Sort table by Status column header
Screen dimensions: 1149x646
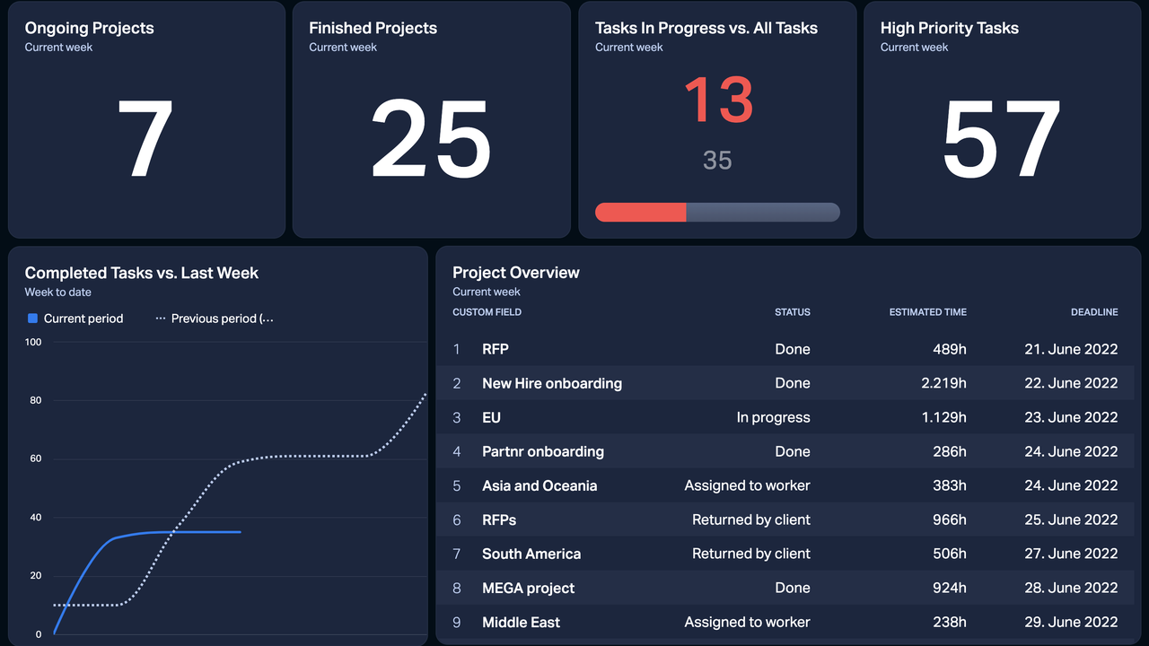[792, 312]
